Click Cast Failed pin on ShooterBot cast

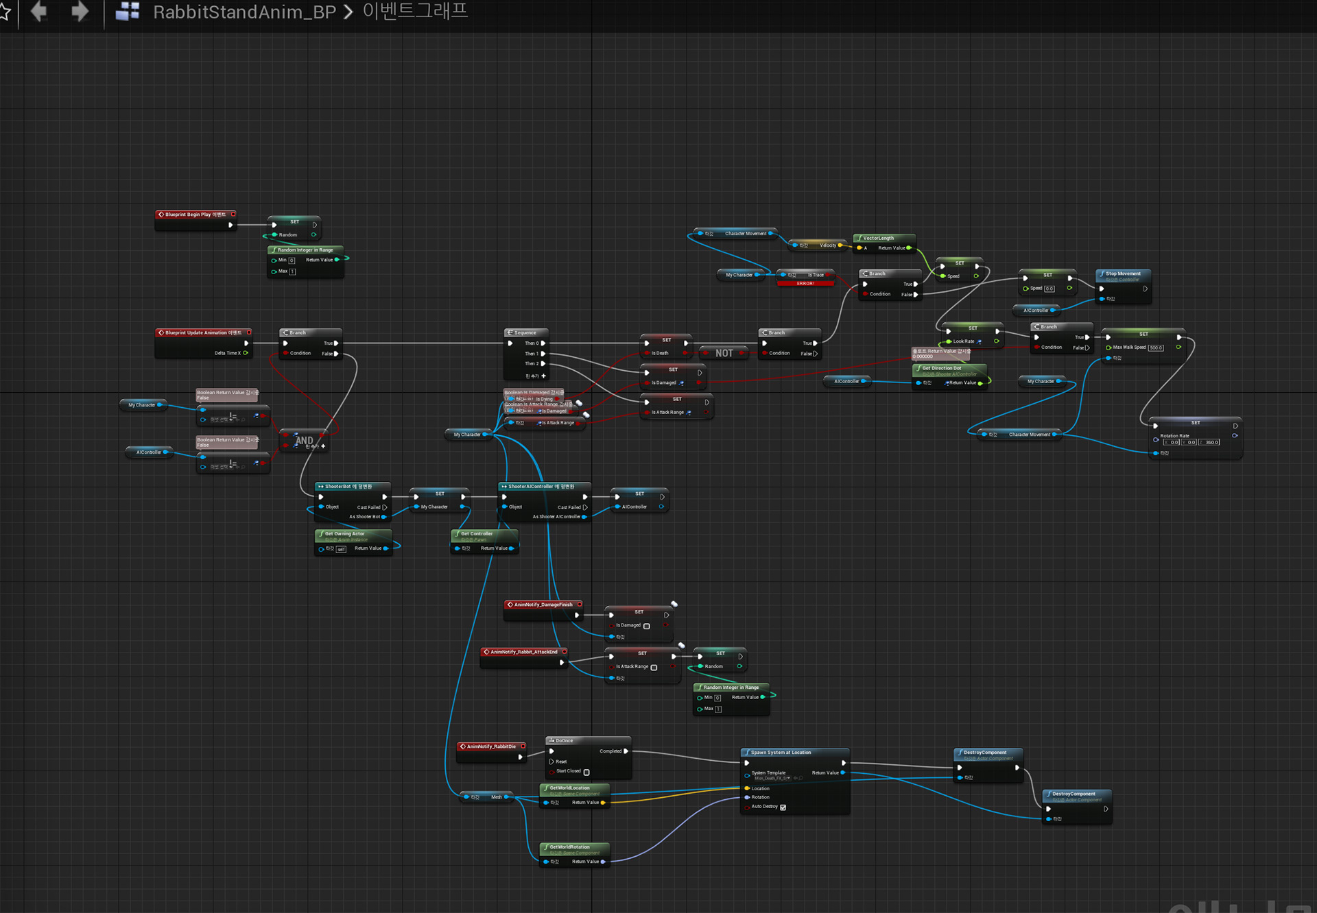(385, 507)
